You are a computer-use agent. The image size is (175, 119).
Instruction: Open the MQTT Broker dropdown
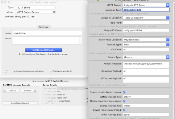click(146, 5)
